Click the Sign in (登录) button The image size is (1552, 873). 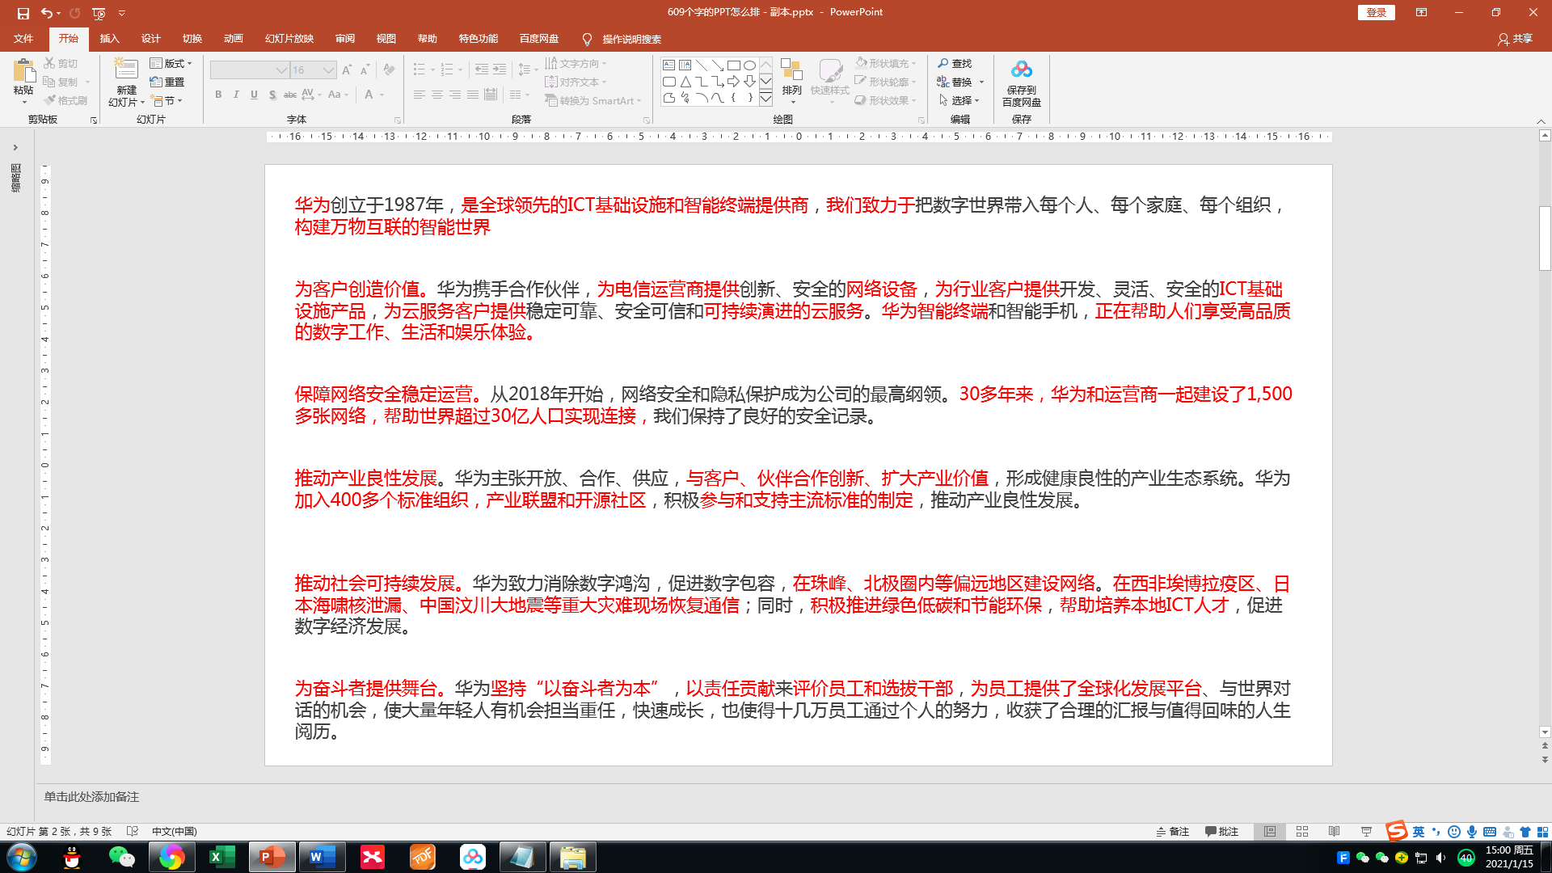click(1376, 12)
